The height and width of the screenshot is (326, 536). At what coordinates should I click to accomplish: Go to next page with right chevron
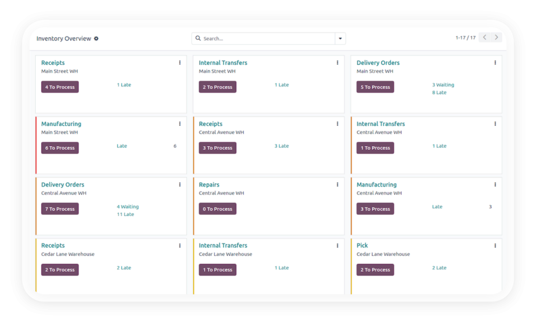coord(496,38)
